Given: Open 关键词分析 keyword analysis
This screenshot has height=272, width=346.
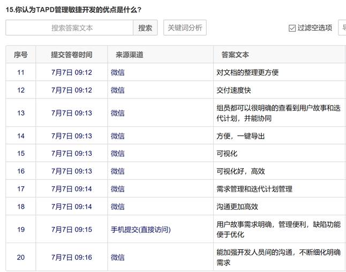Looking at the screenshot, I should pos(185,28).
